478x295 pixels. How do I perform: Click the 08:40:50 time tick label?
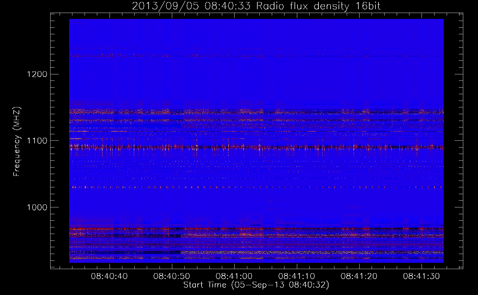[x=172, y=276]
